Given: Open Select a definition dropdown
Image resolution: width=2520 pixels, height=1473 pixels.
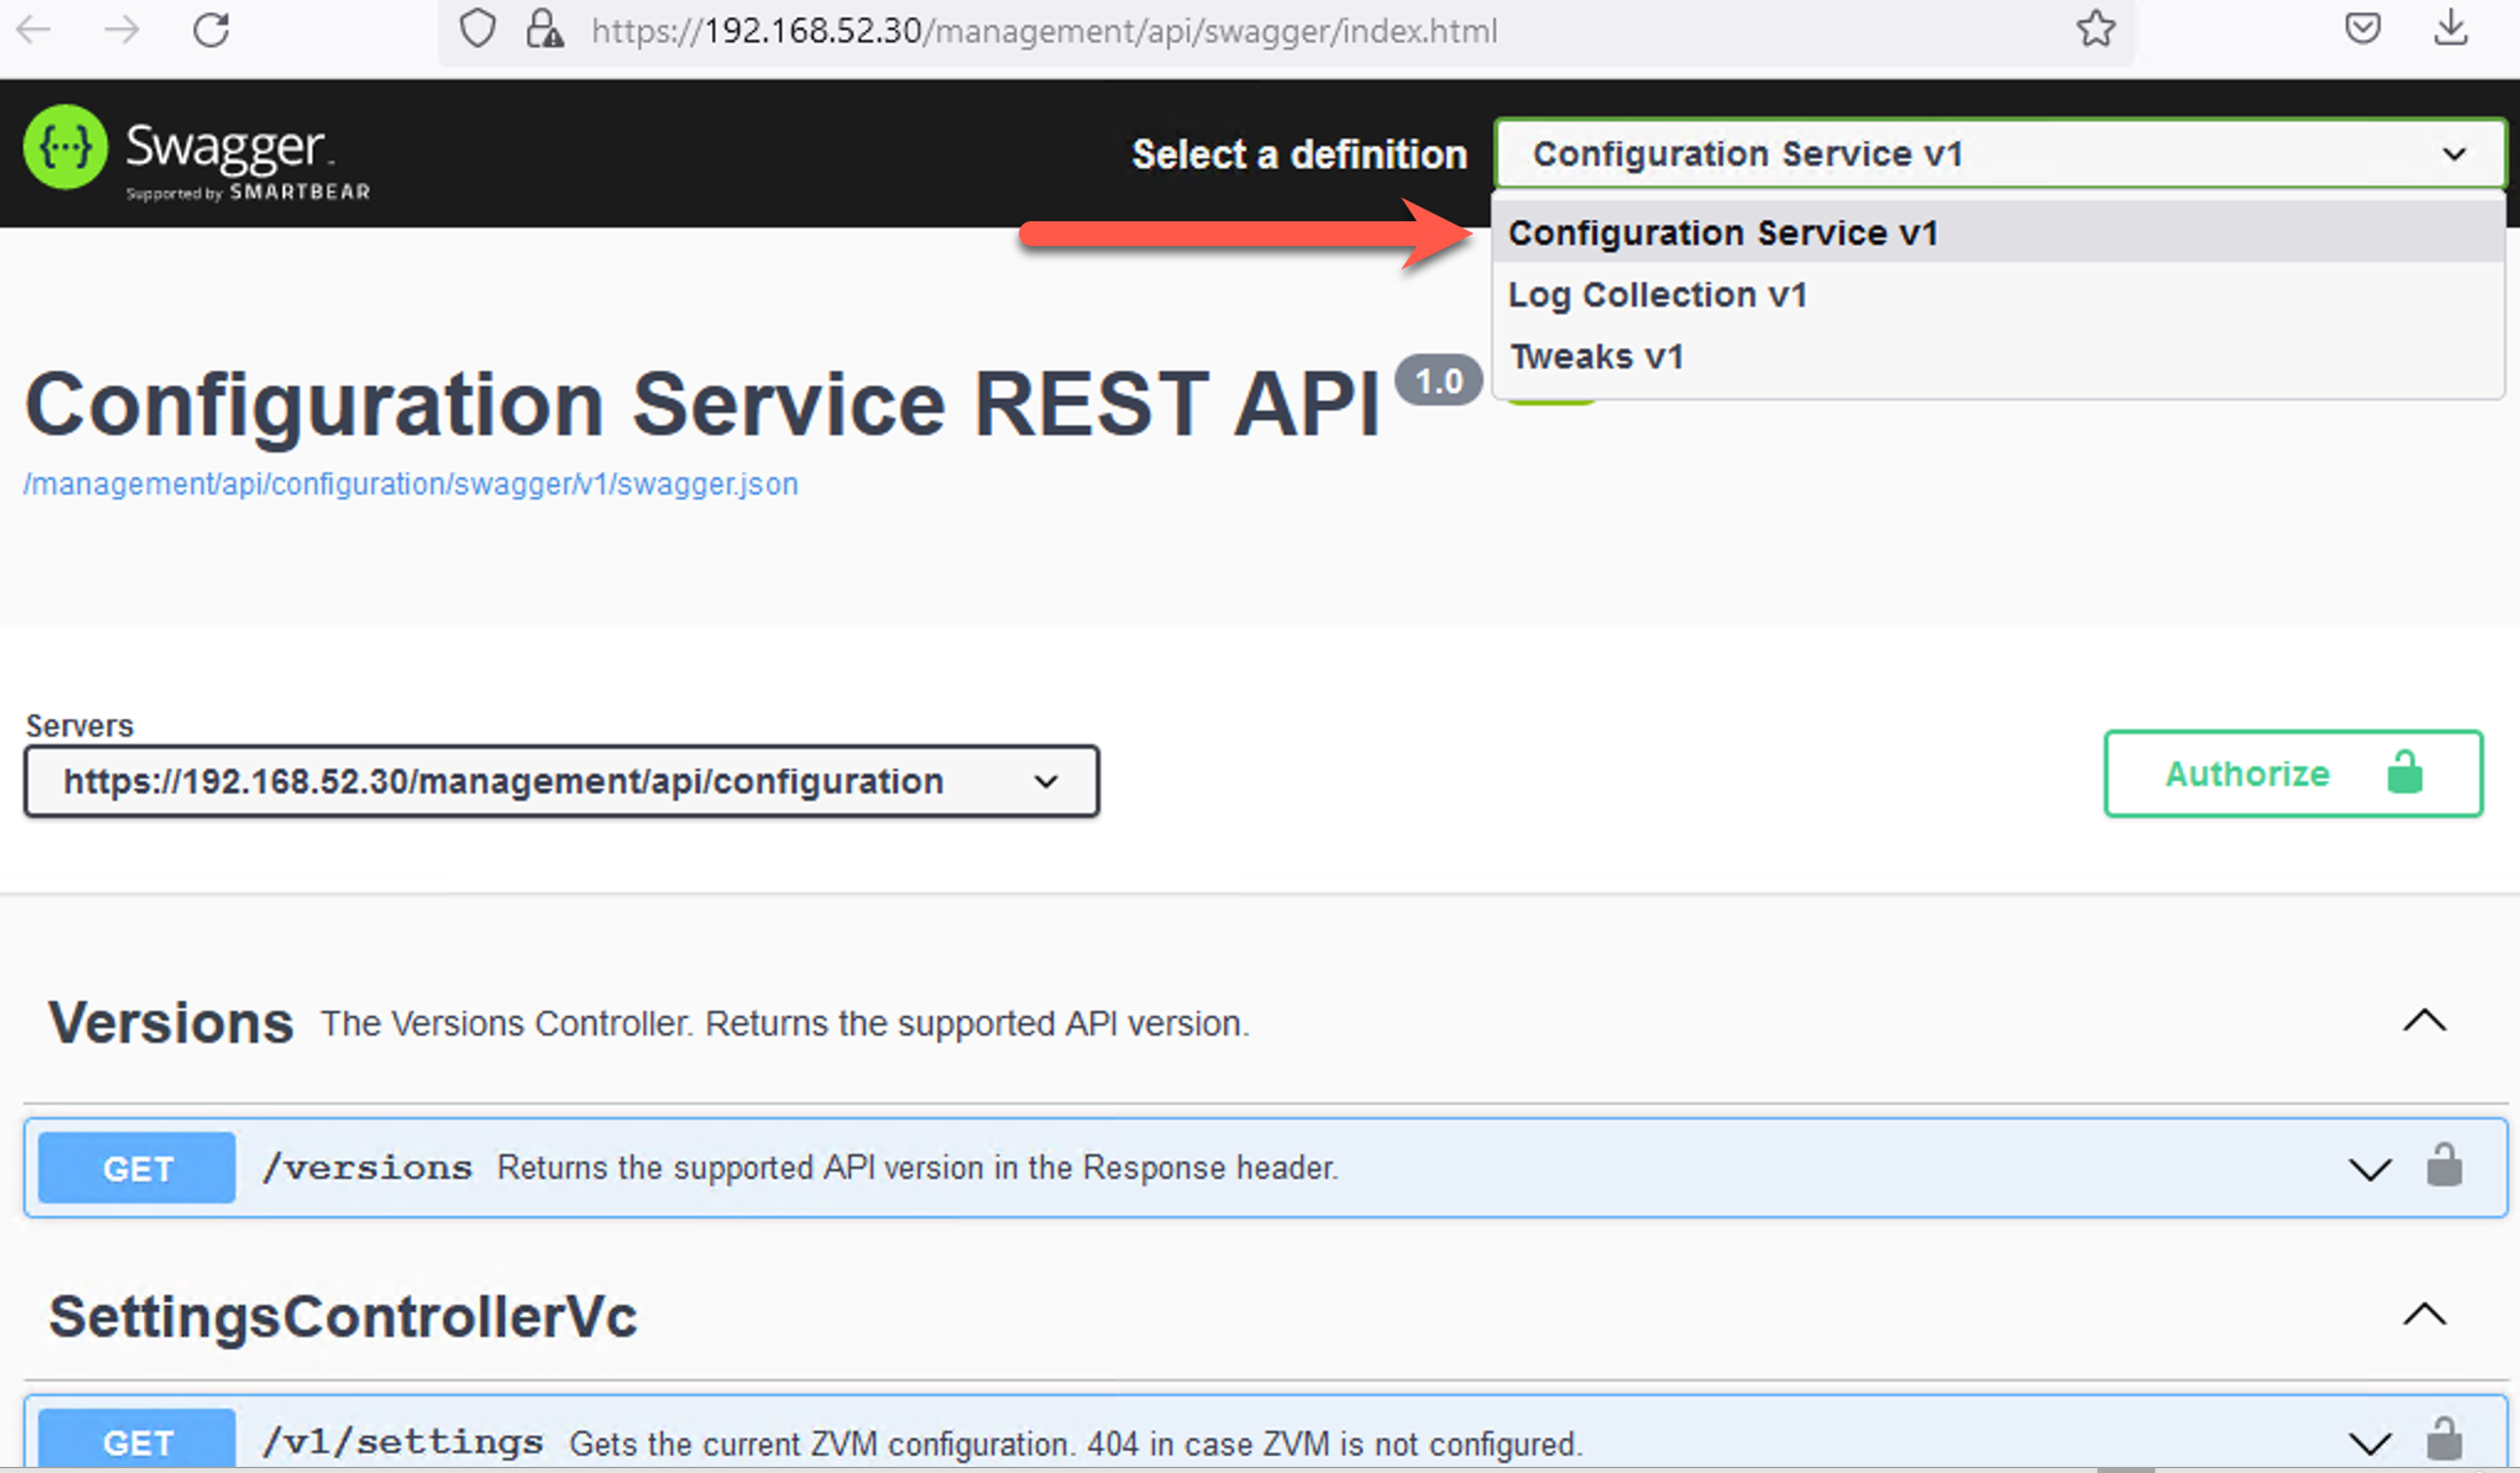Looking at the screenshot, I should [2000, 154].
